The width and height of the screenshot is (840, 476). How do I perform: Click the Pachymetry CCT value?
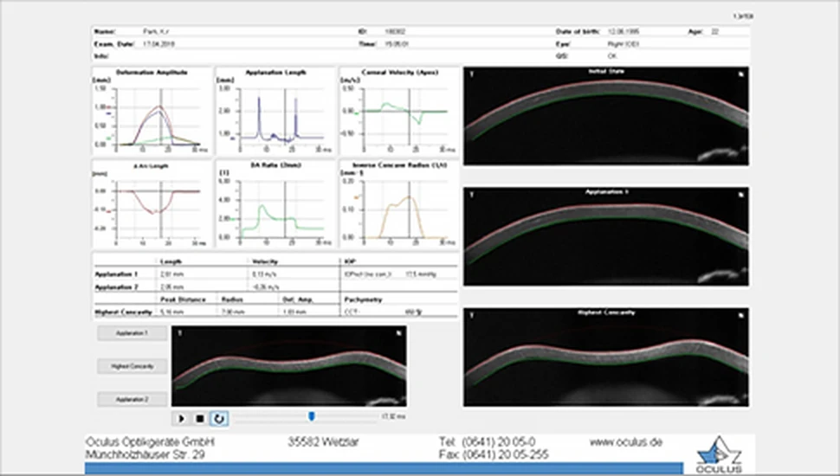pyautogui.click(x=413, y=312)
